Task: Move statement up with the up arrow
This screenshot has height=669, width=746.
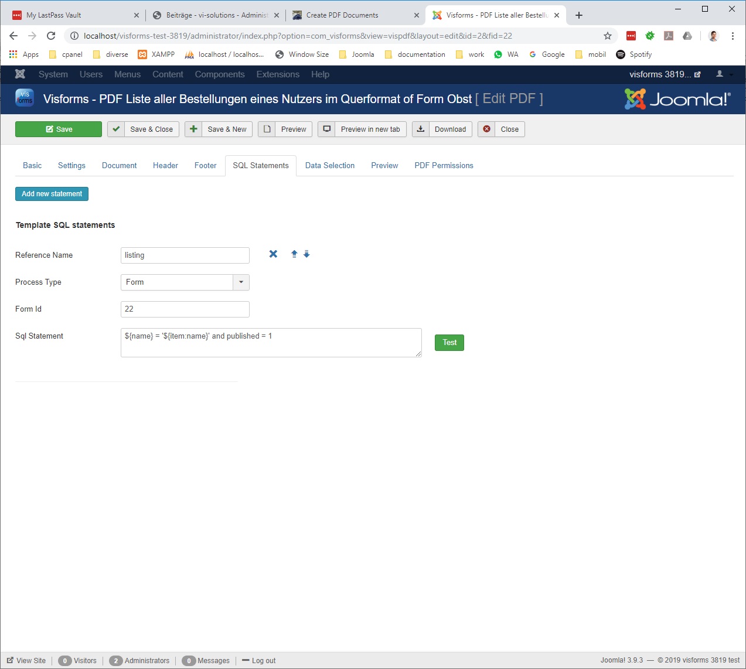Action: pyautogui.click(x=294, y=254)
